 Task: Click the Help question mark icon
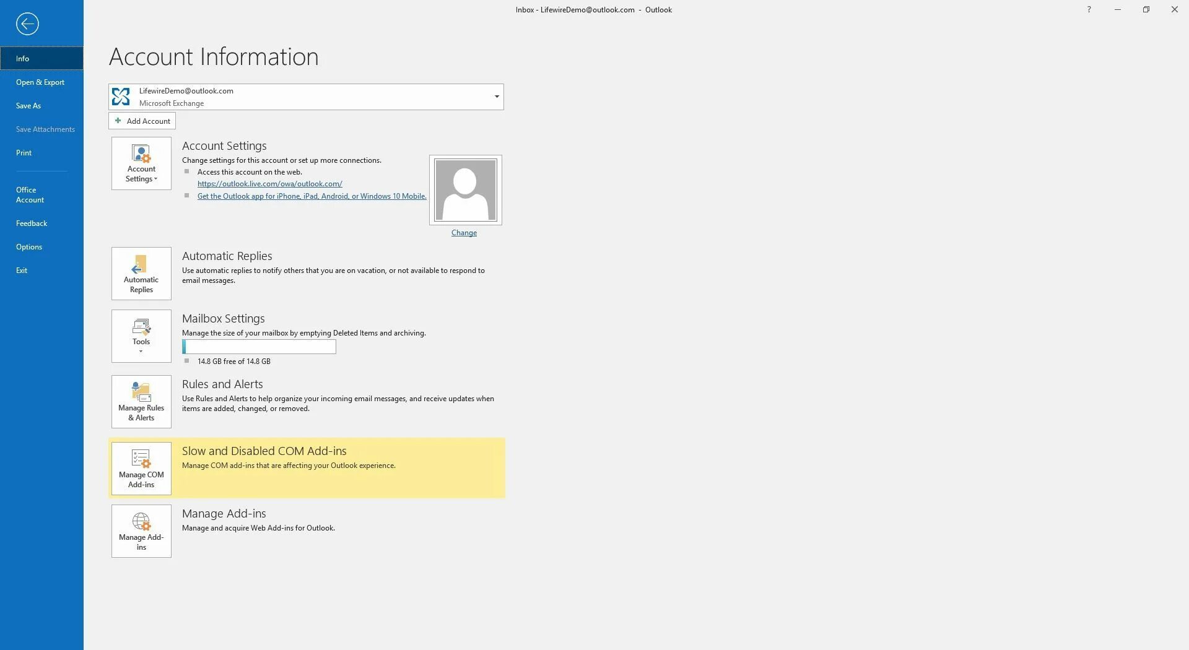tap(1089, 9)
